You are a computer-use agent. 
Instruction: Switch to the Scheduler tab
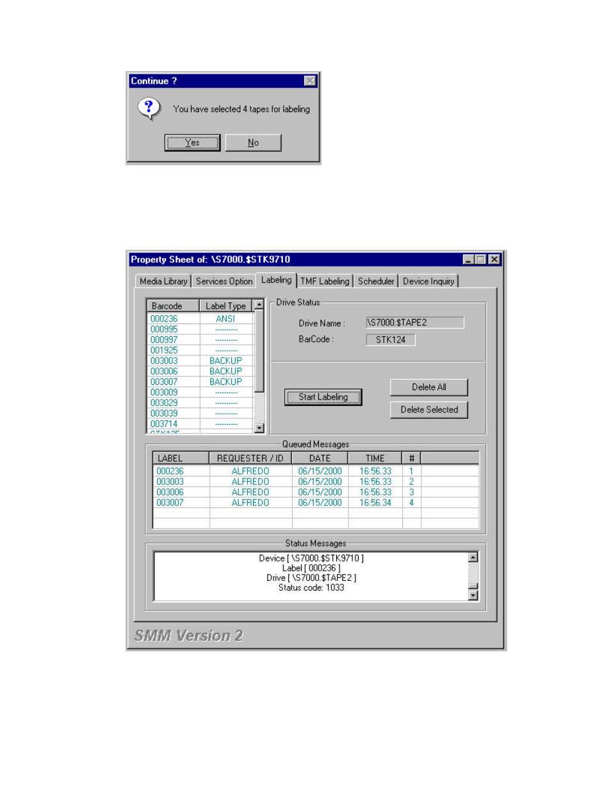tap(376, 281)
